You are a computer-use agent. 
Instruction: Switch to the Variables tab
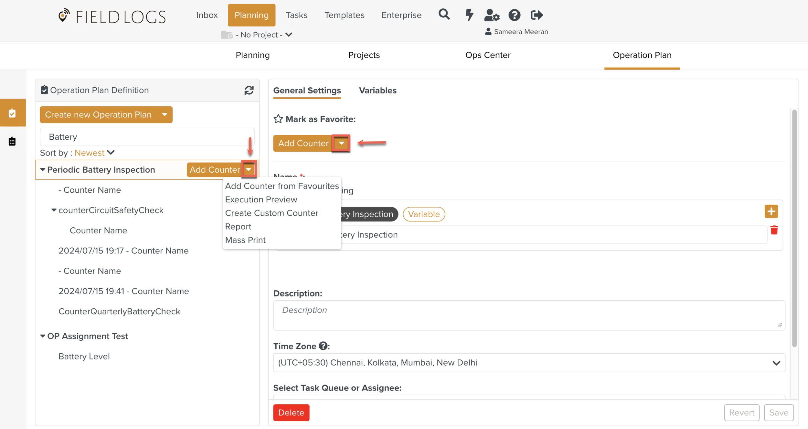377,91
